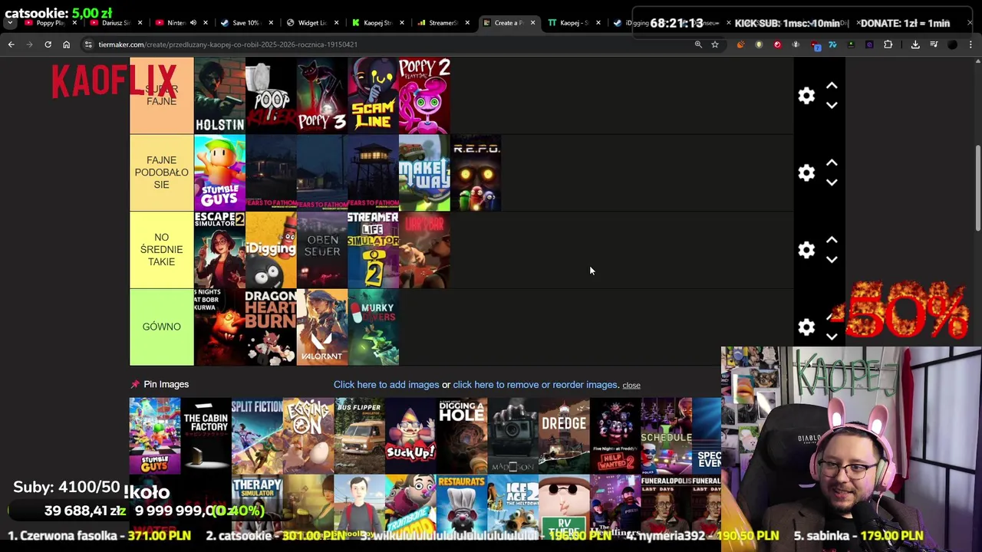
Task: Open the browser downloads icon
Action: coord(915,44)
